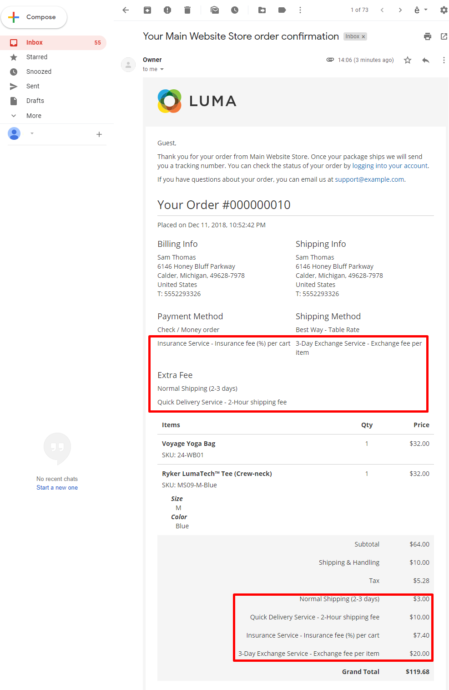
Task: Report the email as spam
Action: (x=167, y=10)
